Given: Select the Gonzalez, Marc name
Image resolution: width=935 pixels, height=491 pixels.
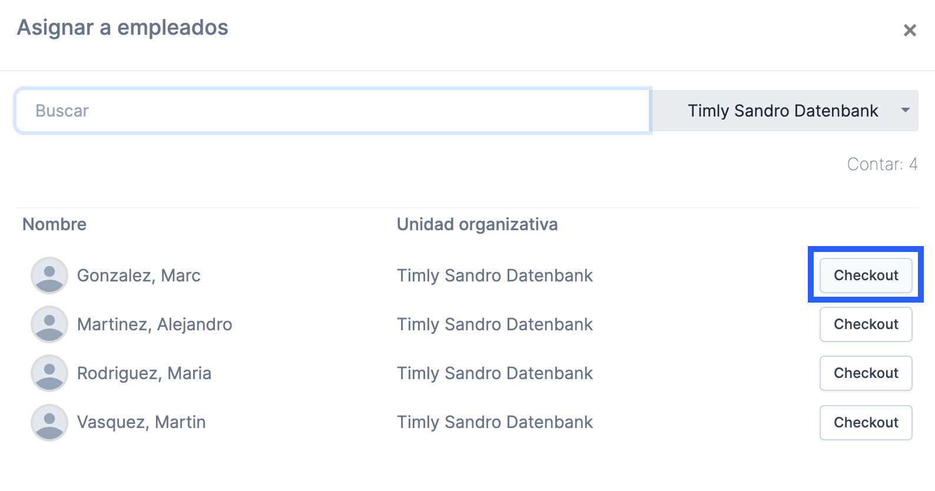Looking at the screenshot, I should click(139, 276).
